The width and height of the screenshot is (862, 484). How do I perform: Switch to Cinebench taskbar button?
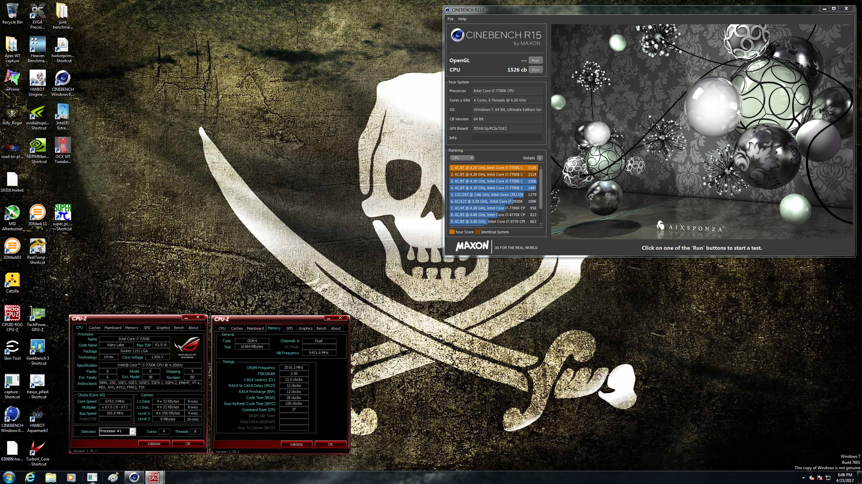(134, 477)
